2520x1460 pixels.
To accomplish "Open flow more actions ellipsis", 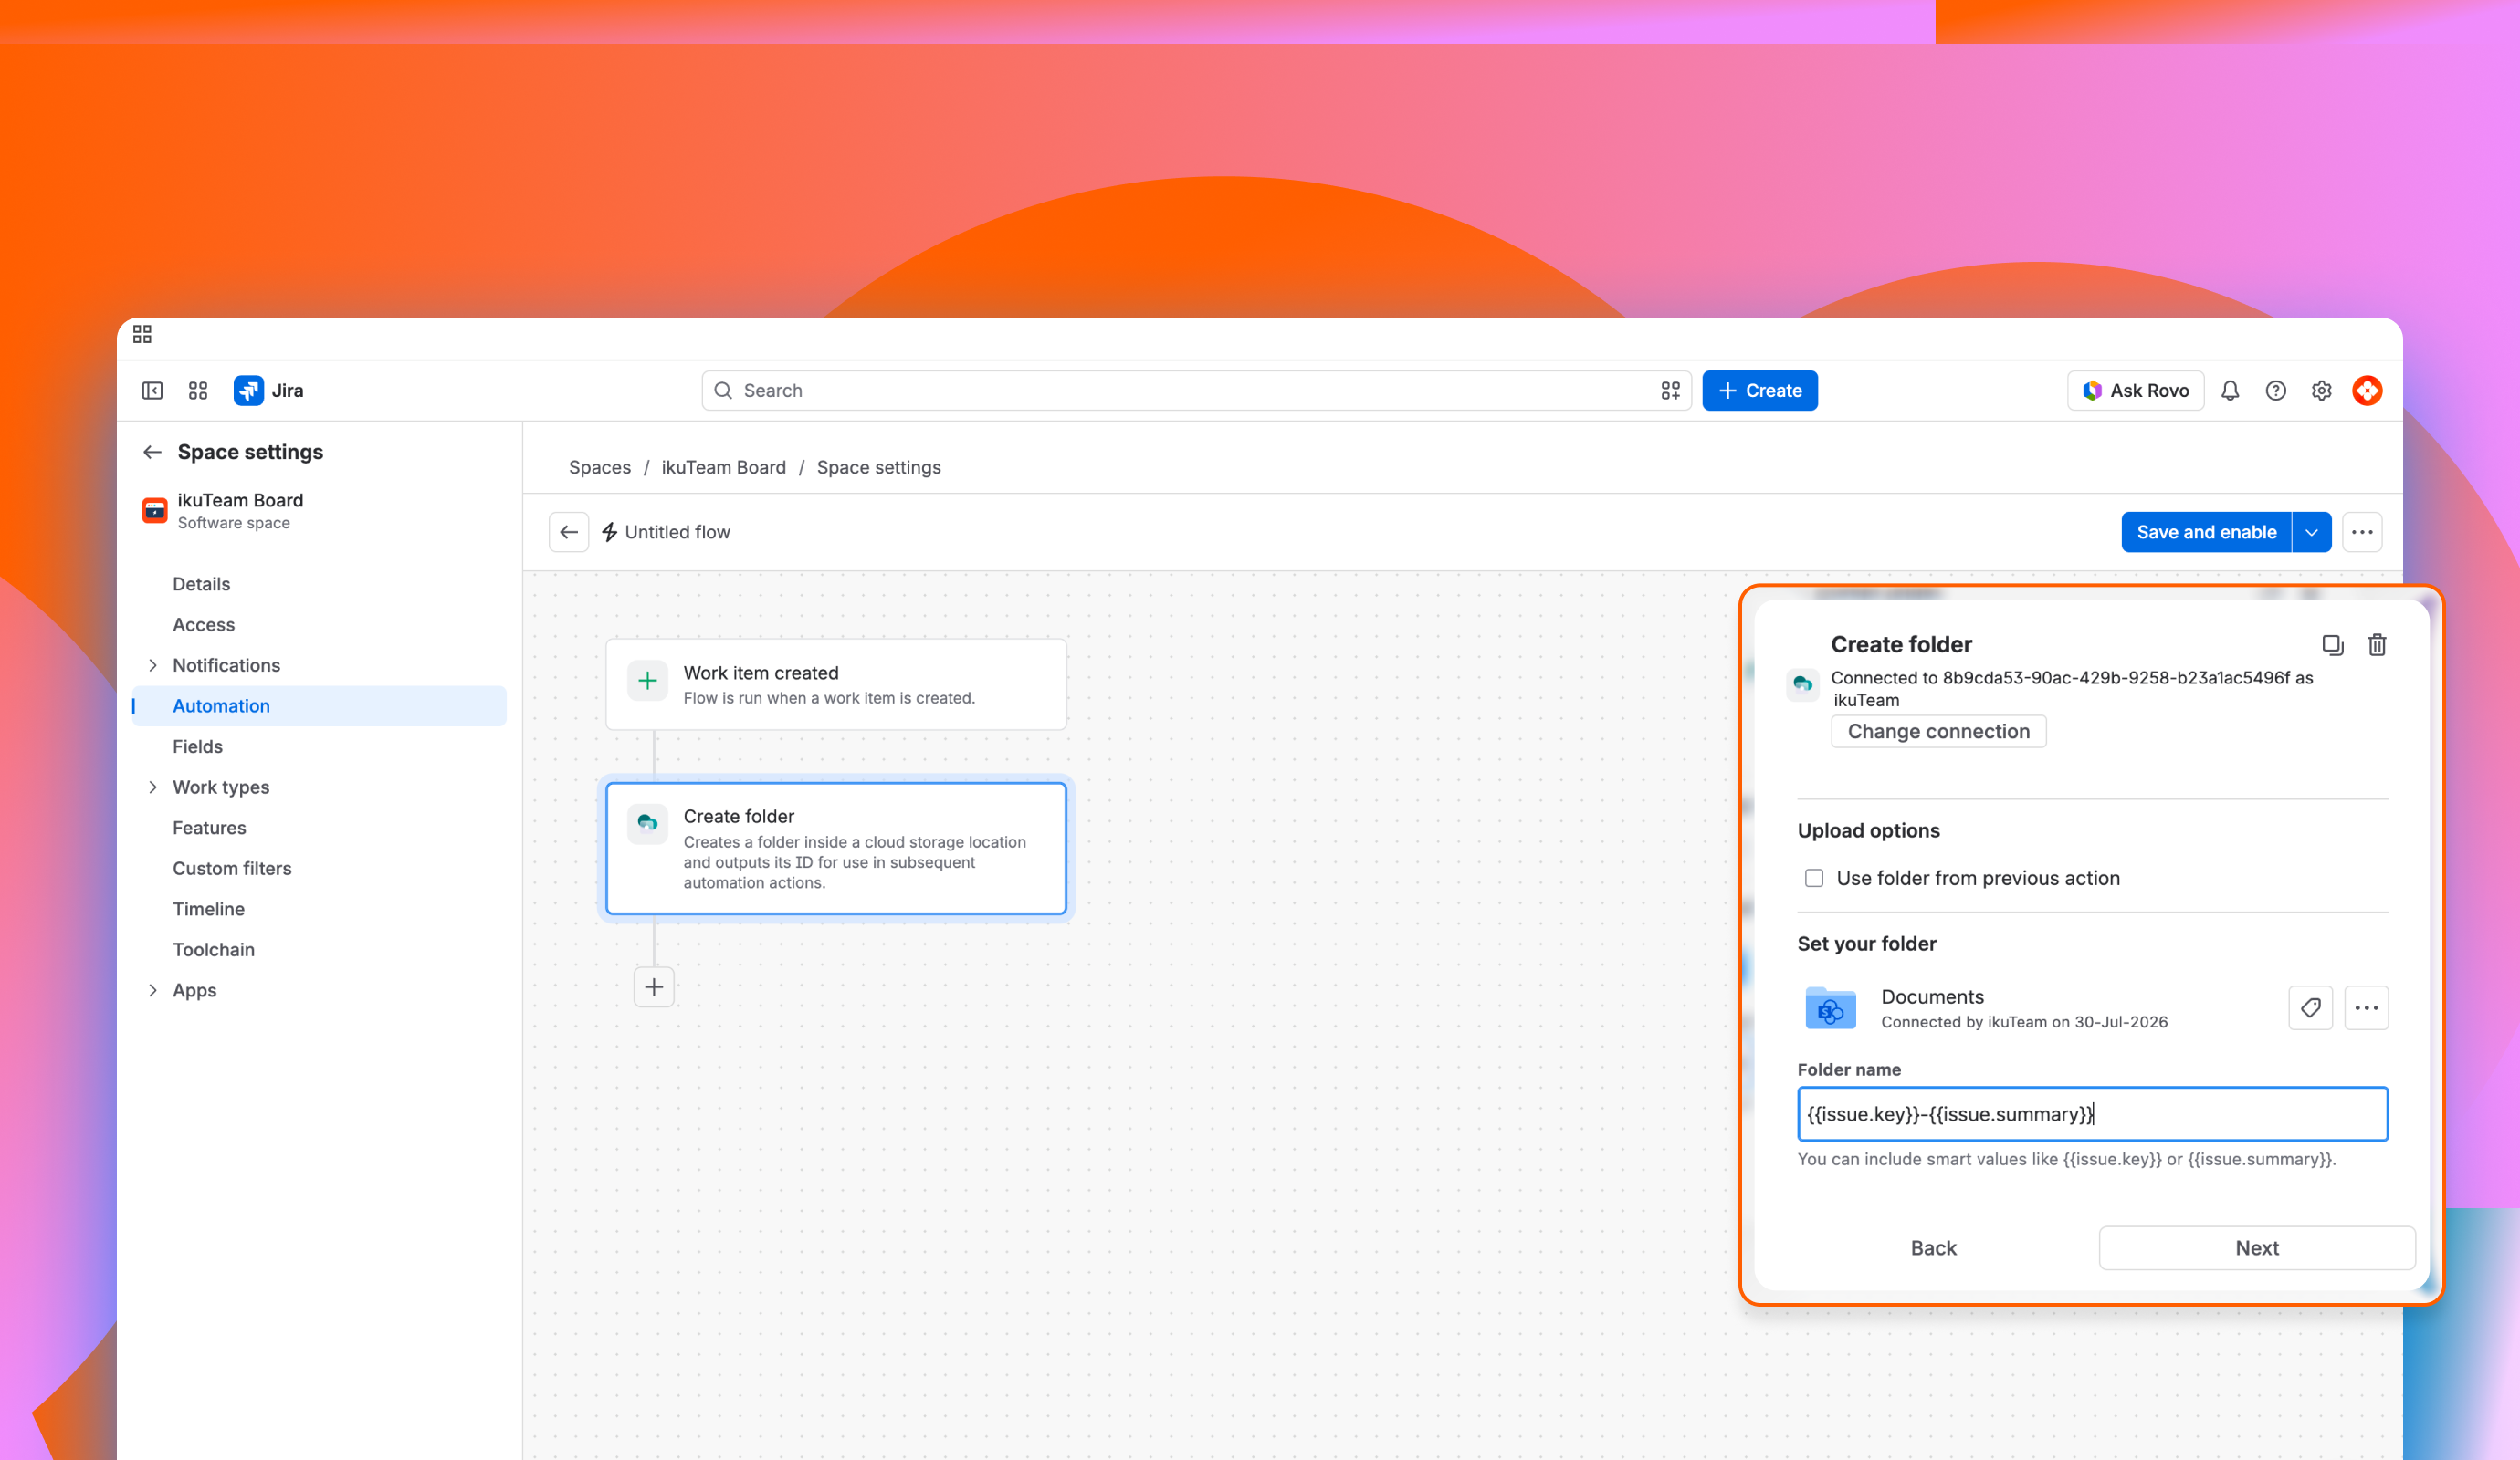I will coord(2362,533).
